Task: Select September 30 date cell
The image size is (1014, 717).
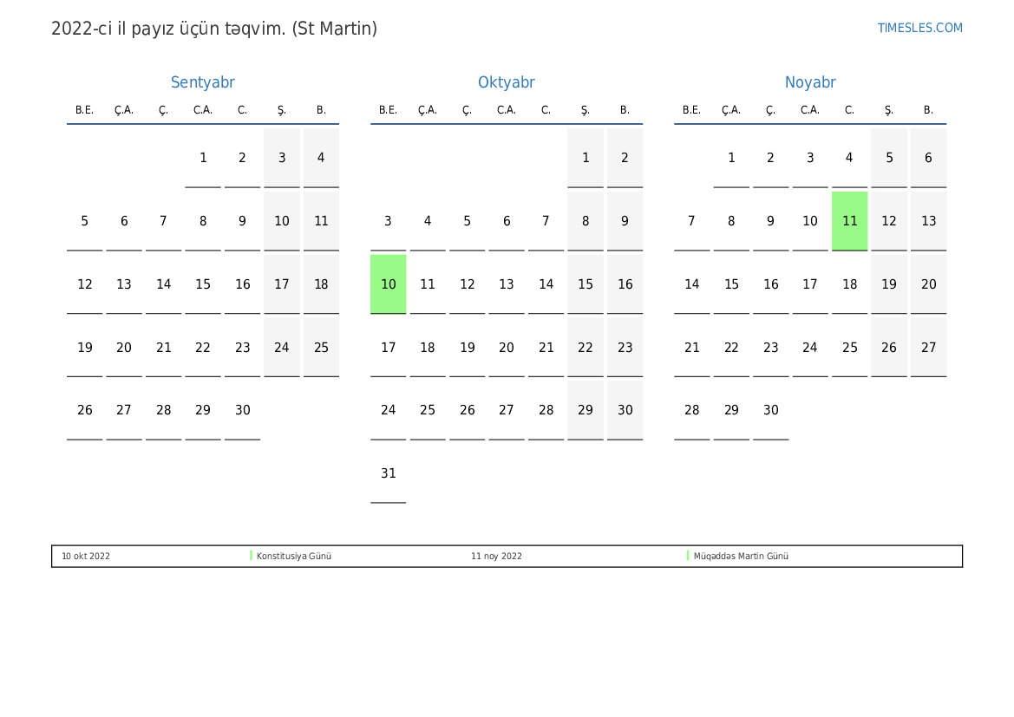Action: click(242, 410)
